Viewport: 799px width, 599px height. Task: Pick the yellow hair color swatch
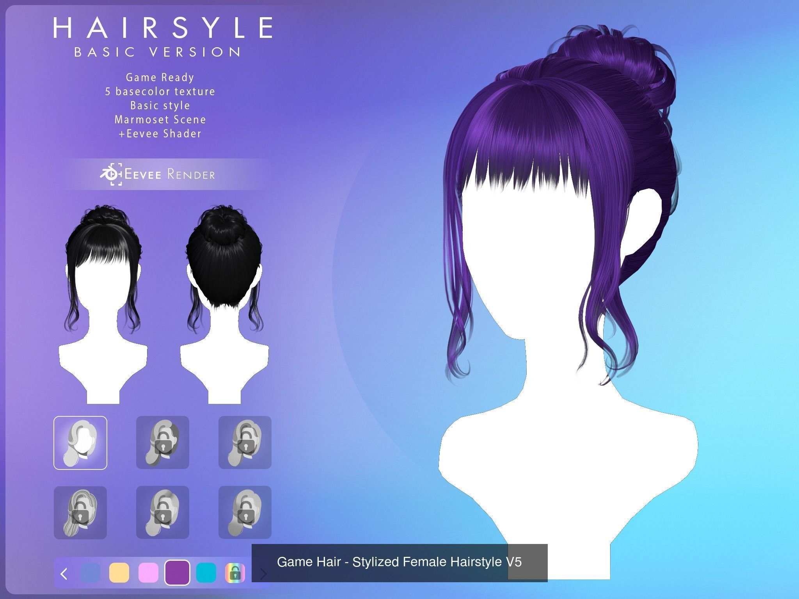[x=119, y=572]
